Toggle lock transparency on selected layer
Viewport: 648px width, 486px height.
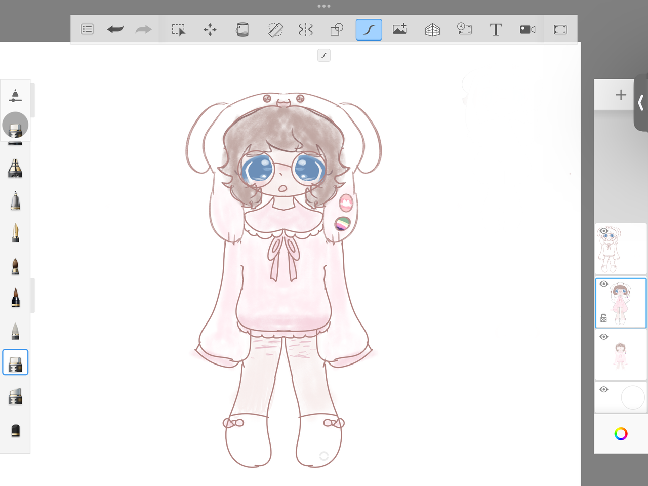pos(603,318)
